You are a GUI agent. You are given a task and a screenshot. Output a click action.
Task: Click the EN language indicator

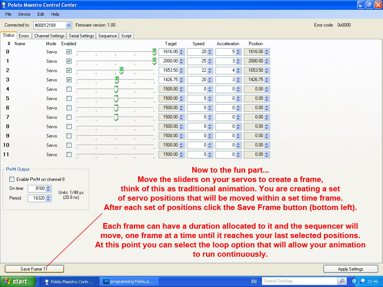[254, 281]
